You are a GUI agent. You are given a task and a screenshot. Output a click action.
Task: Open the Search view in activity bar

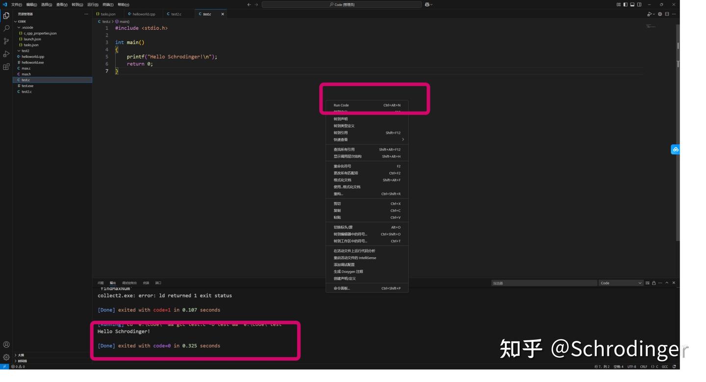(x=6, y=28)
